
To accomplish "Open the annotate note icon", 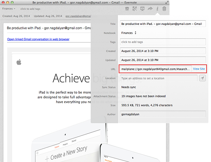I will (x=135, y=9).
